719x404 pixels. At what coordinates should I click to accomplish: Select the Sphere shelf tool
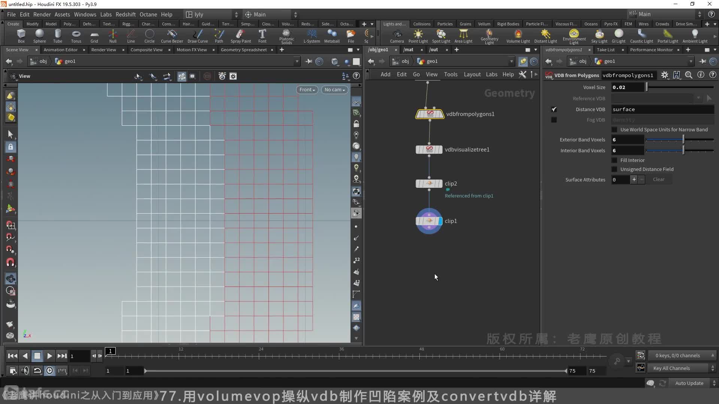coord(39,36)
